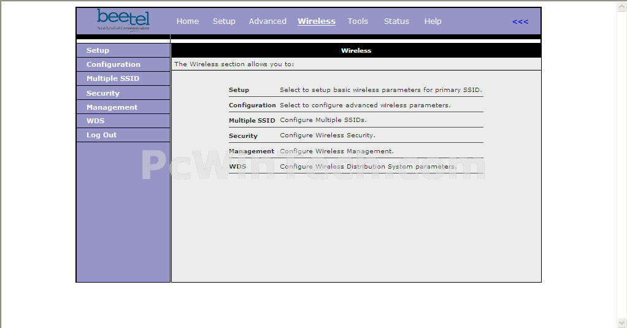The width and height of the screenshot is (627, 328).
Task: Click the bold Multiple SSID table label
Action: pos(252,120)
